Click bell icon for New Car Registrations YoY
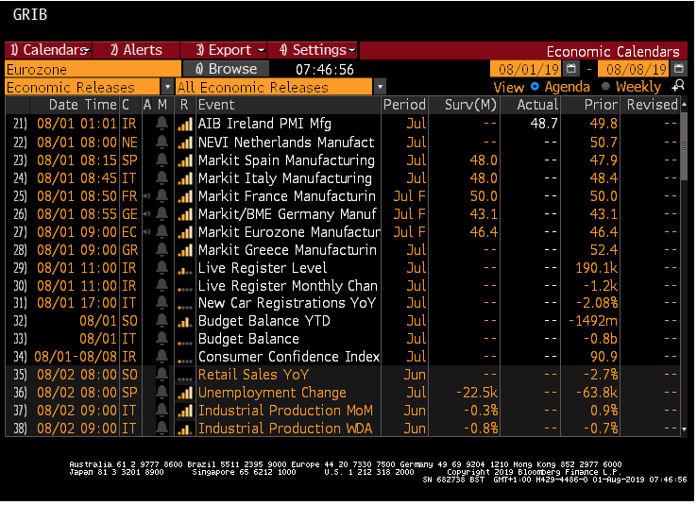The image size is (697, 505). tap(162, 303)
